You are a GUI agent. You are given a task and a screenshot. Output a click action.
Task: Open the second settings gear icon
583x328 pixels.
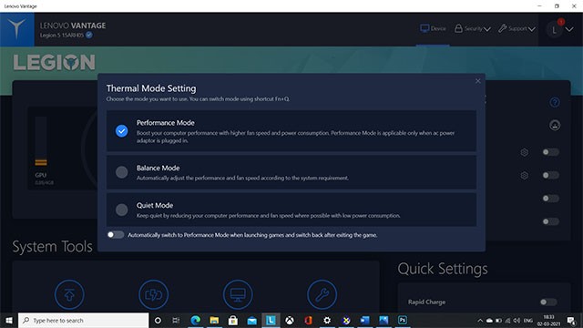pos(525,175)
